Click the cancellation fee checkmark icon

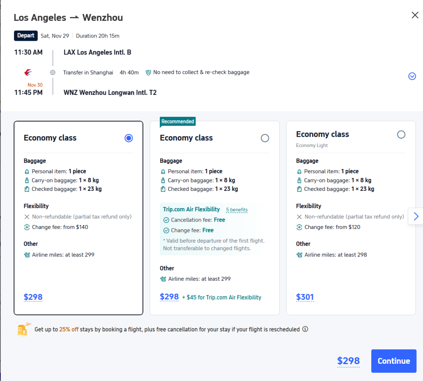(166, 220)
